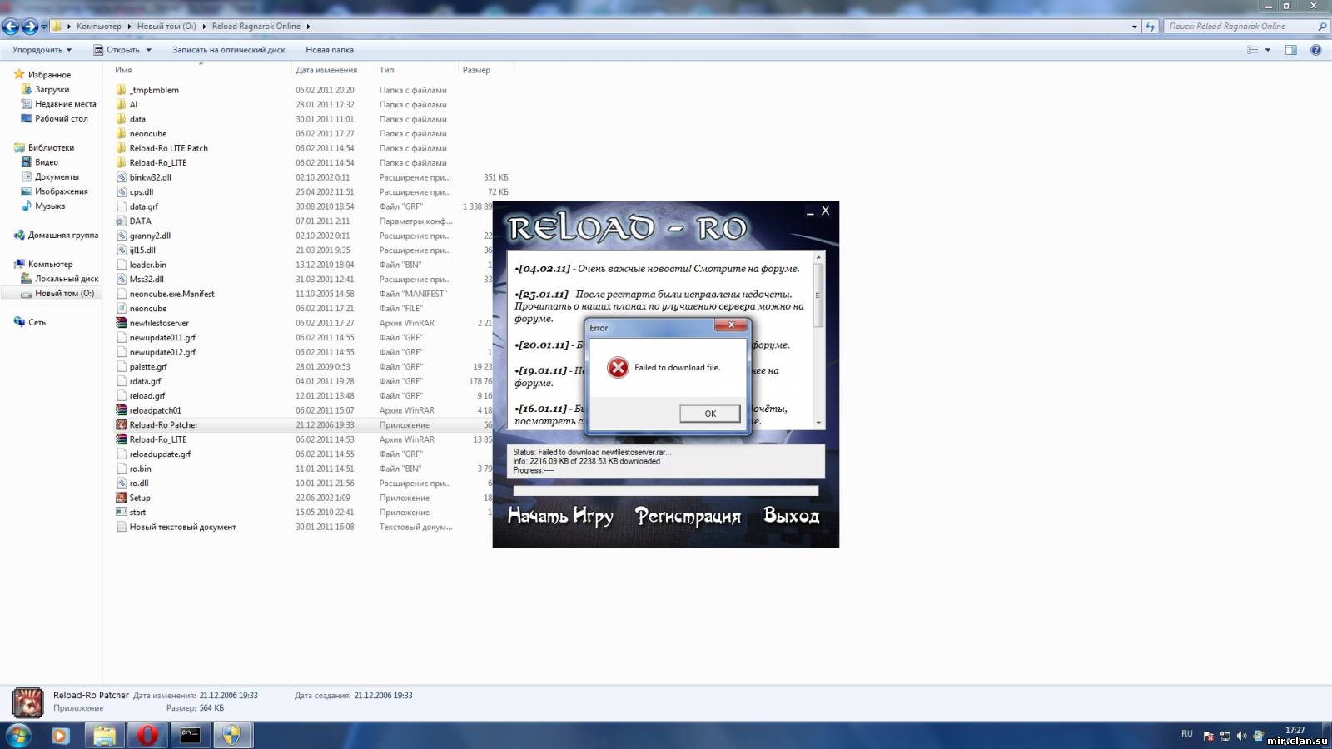
Task: Select Документы library in the sidebar
Action: tap(57, 176)
